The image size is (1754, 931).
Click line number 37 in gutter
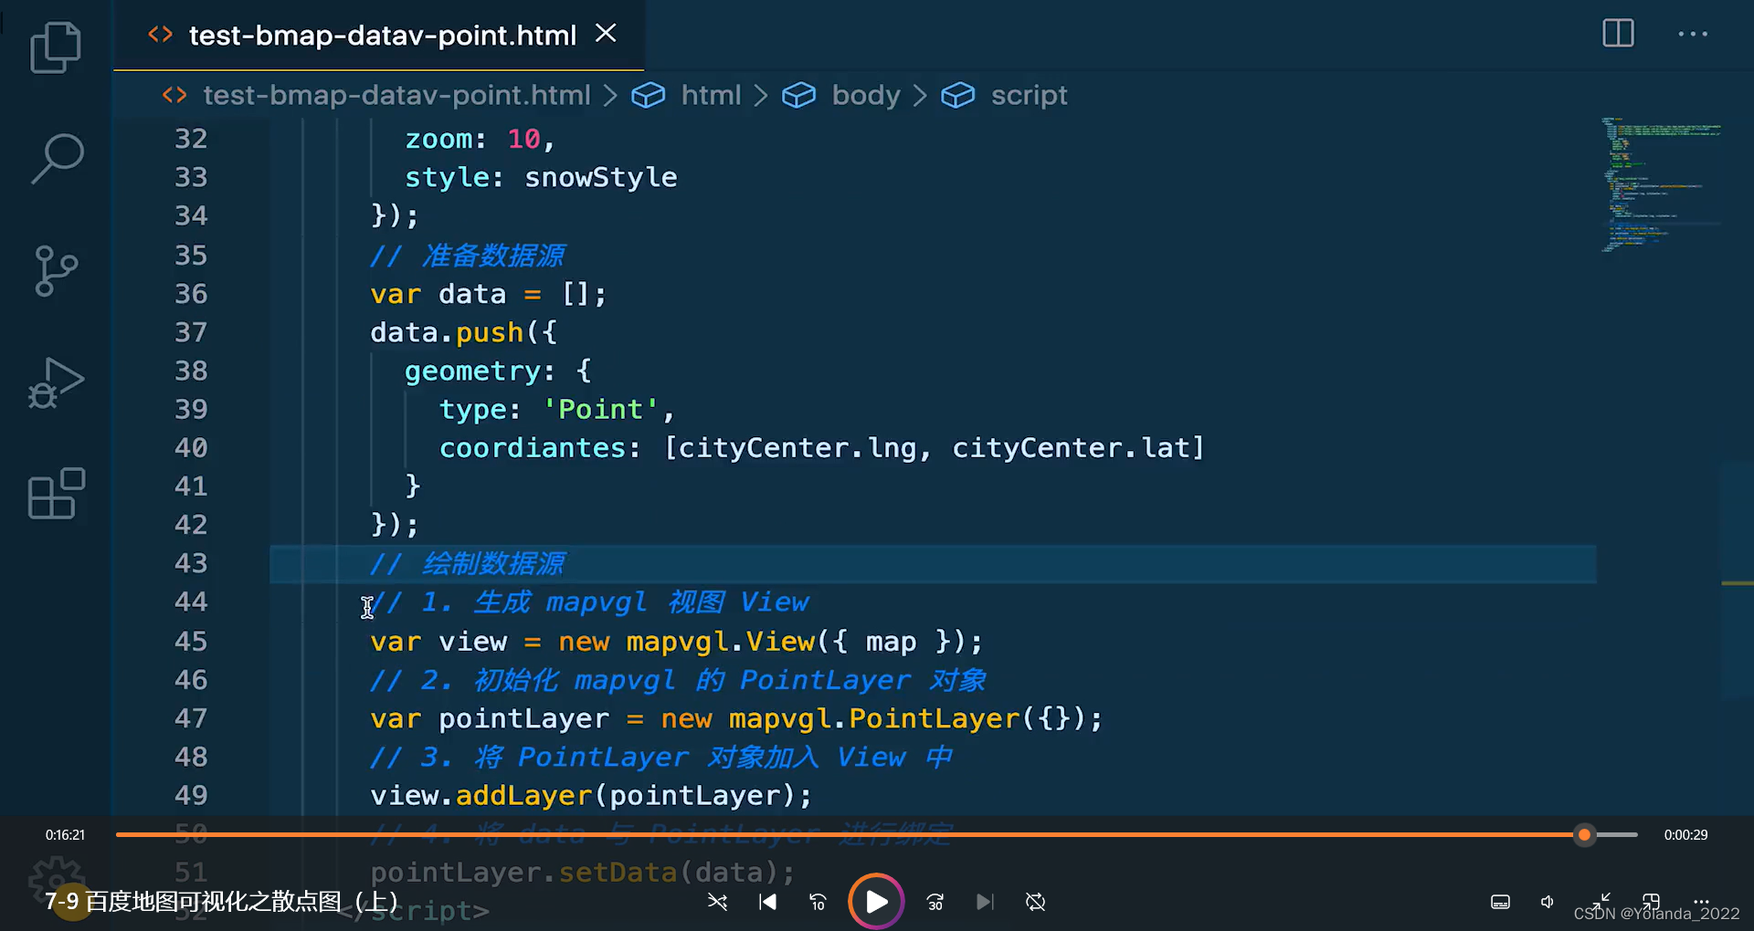191,332
